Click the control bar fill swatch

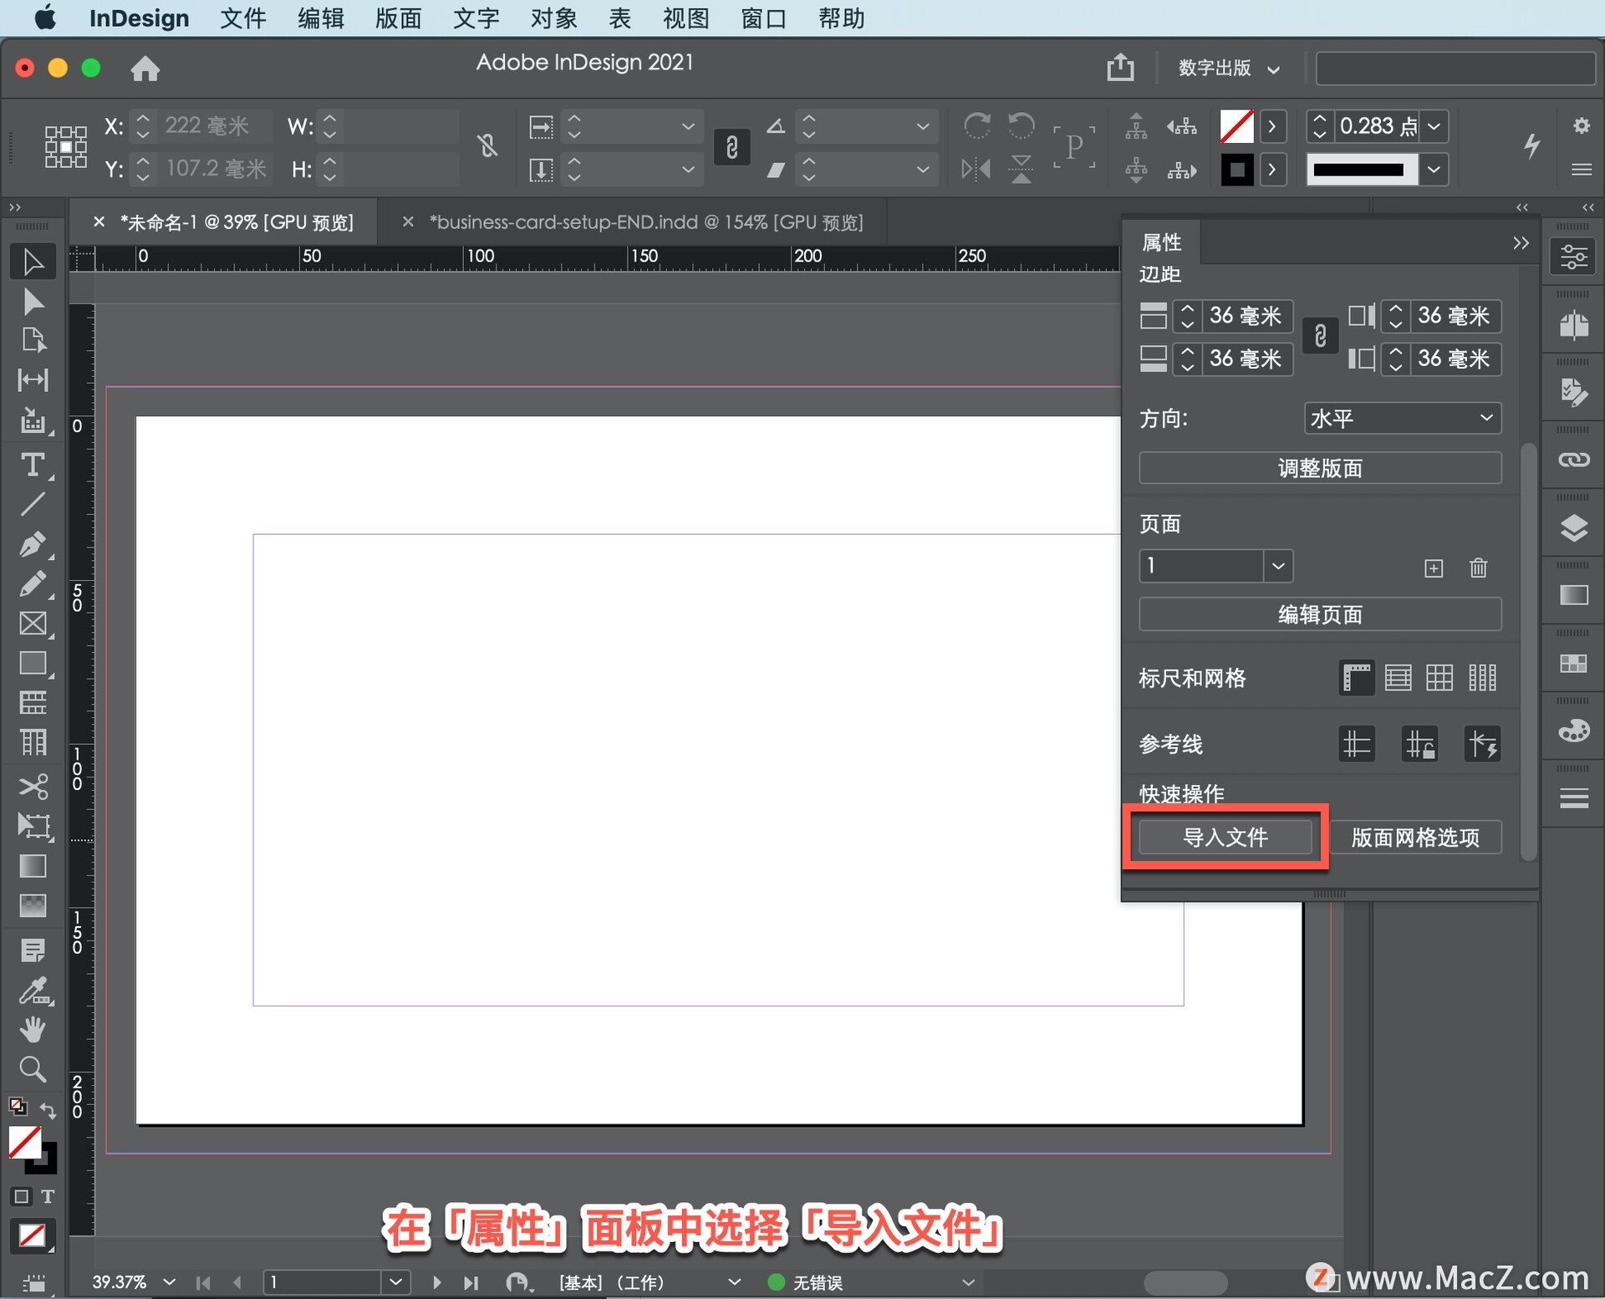(1236, 126)
